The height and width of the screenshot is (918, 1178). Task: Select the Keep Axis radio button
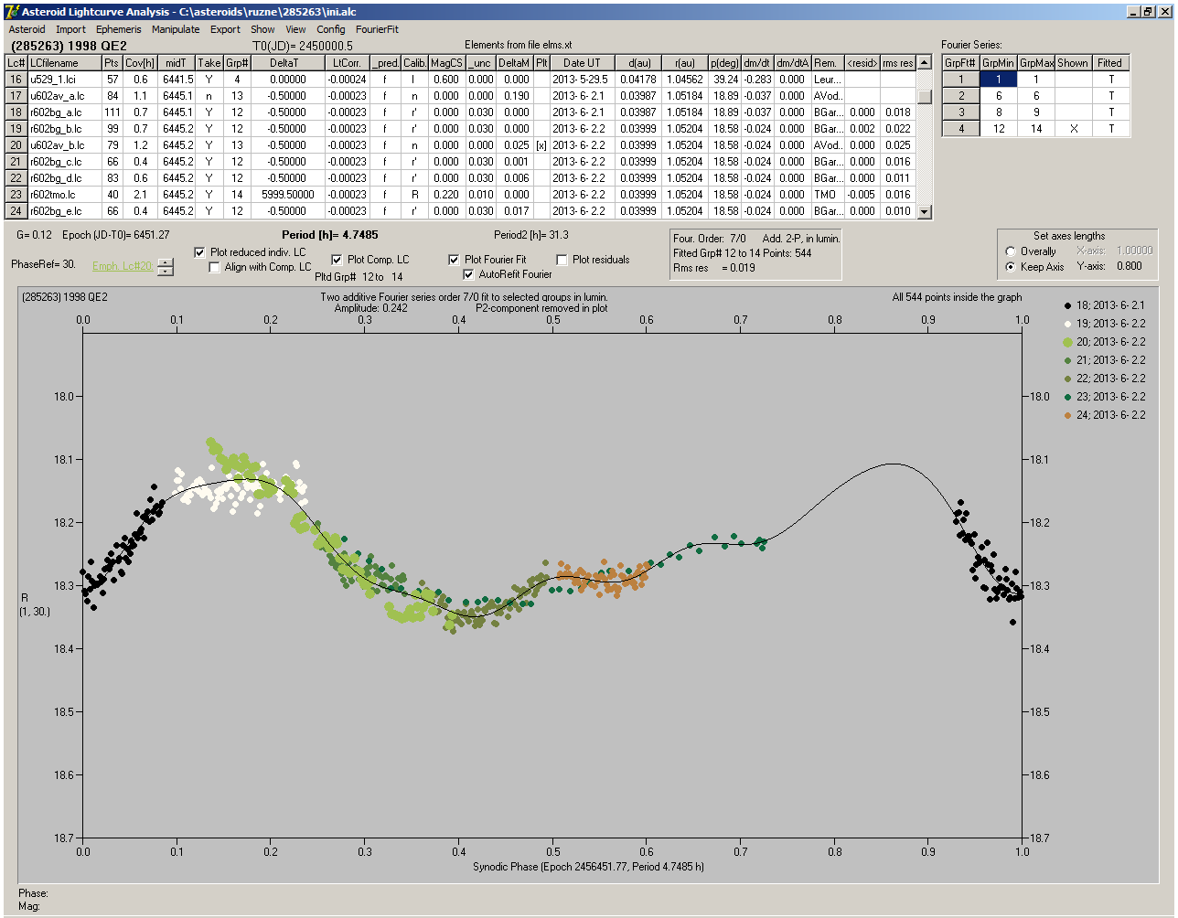[x=1011, y=267]
